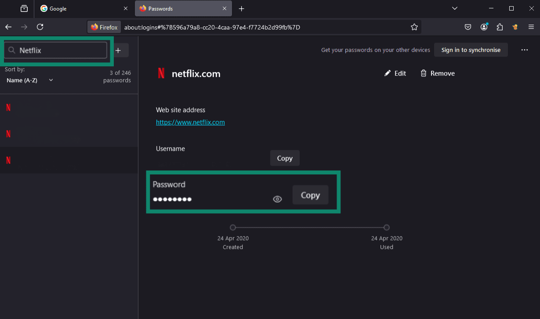Image resolution: width=540 pixels, height=319 pixels.
Task: Close the Google tab
Action: tap(126, 8)
